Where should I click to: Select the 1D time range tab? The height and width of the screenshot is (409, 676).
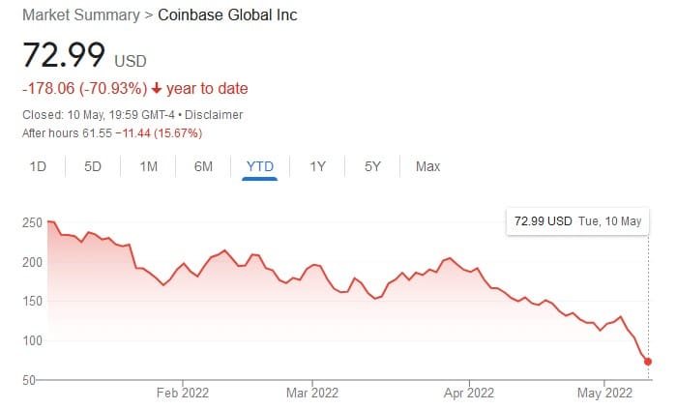click(39, 166)
